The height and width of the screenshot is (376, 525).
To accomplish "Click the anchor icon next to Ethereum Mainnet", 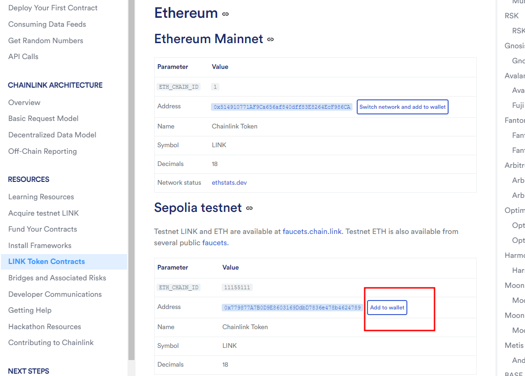I will point(270,39).
